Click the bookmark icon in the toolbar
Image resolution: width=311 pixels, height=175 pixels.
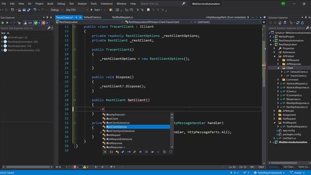[148, 10]
